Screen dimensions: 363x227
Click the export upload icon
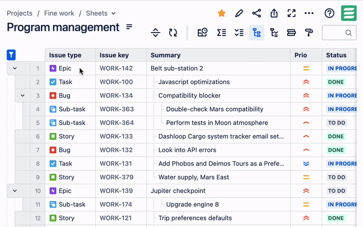pyautogui.click(x=274, y=13)
